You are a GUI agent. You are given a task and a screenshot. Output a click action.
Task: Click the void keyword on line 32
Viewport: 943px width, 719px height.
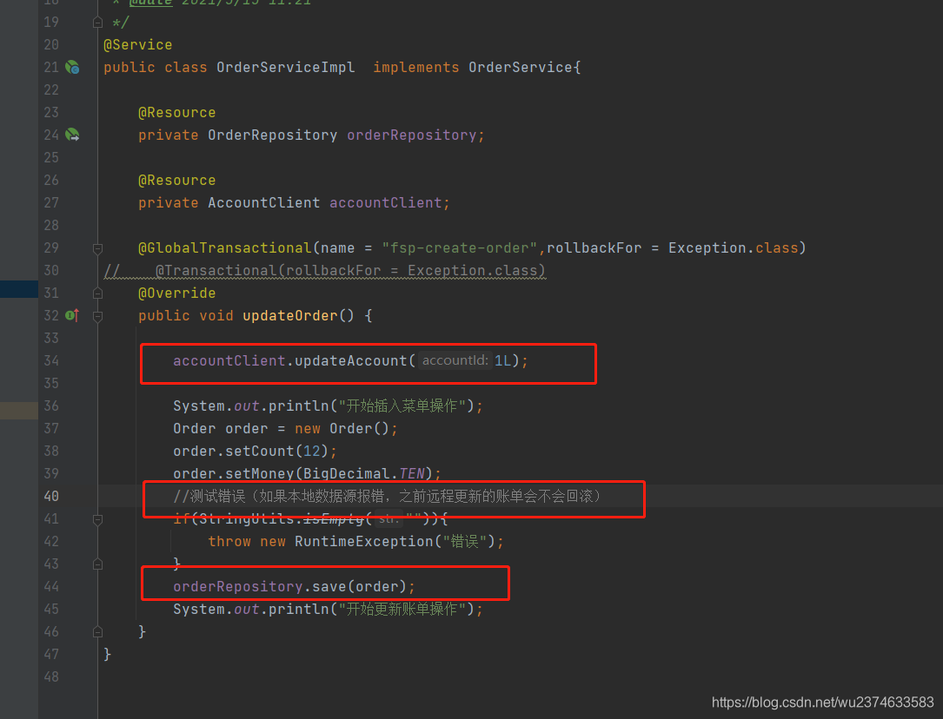tap(216, 316)
